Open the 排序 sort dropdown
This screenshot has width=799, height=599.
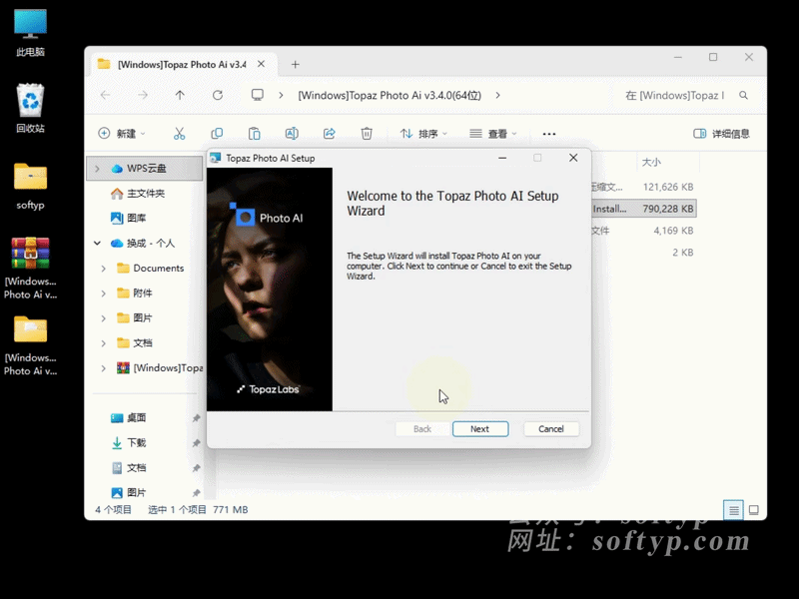pyautogui.click(x=423, y=134)
